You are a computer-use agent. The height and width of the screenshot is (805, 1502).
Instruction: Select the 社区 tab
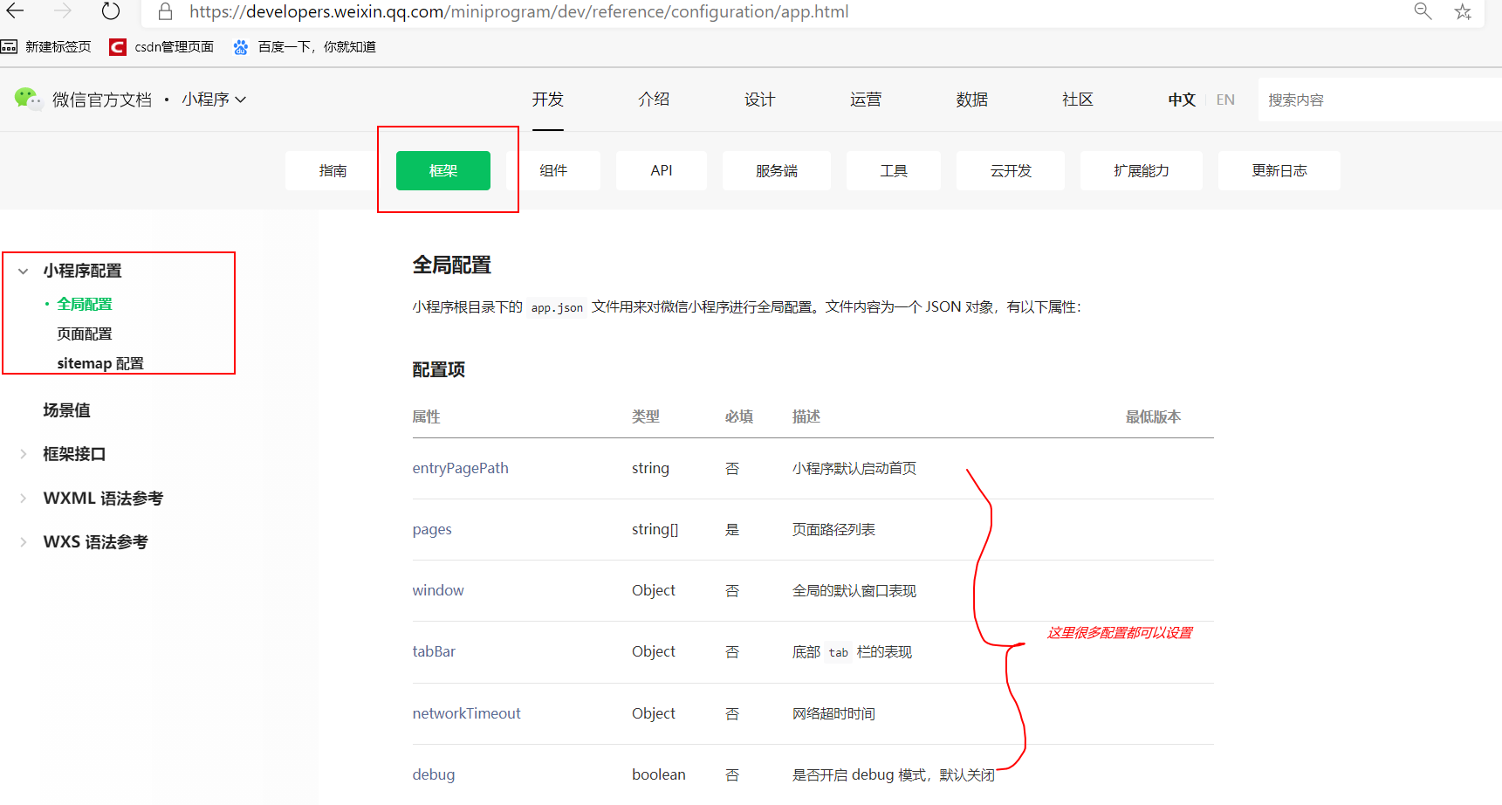click(1077, 99)
